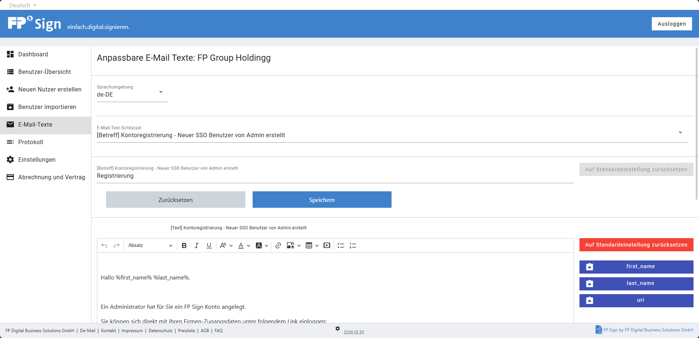
Task: Click the FP Sign logo in the header
Action: [34, 24]
